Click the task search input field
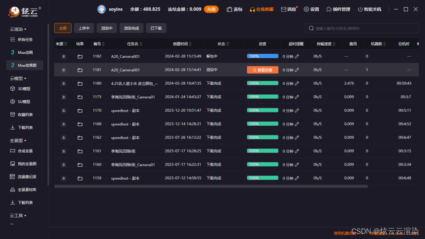 point(364,28)
